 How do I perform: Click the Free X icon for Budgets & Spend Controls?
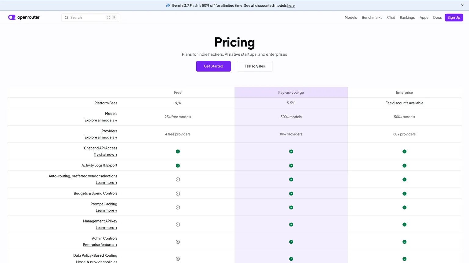coord(178,194)
